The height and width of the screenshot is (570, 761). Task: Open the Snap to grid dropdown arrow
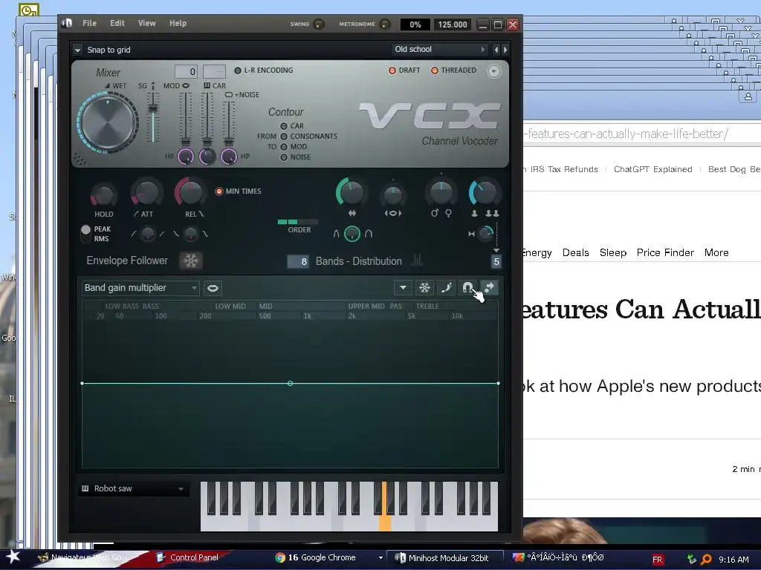77,50
